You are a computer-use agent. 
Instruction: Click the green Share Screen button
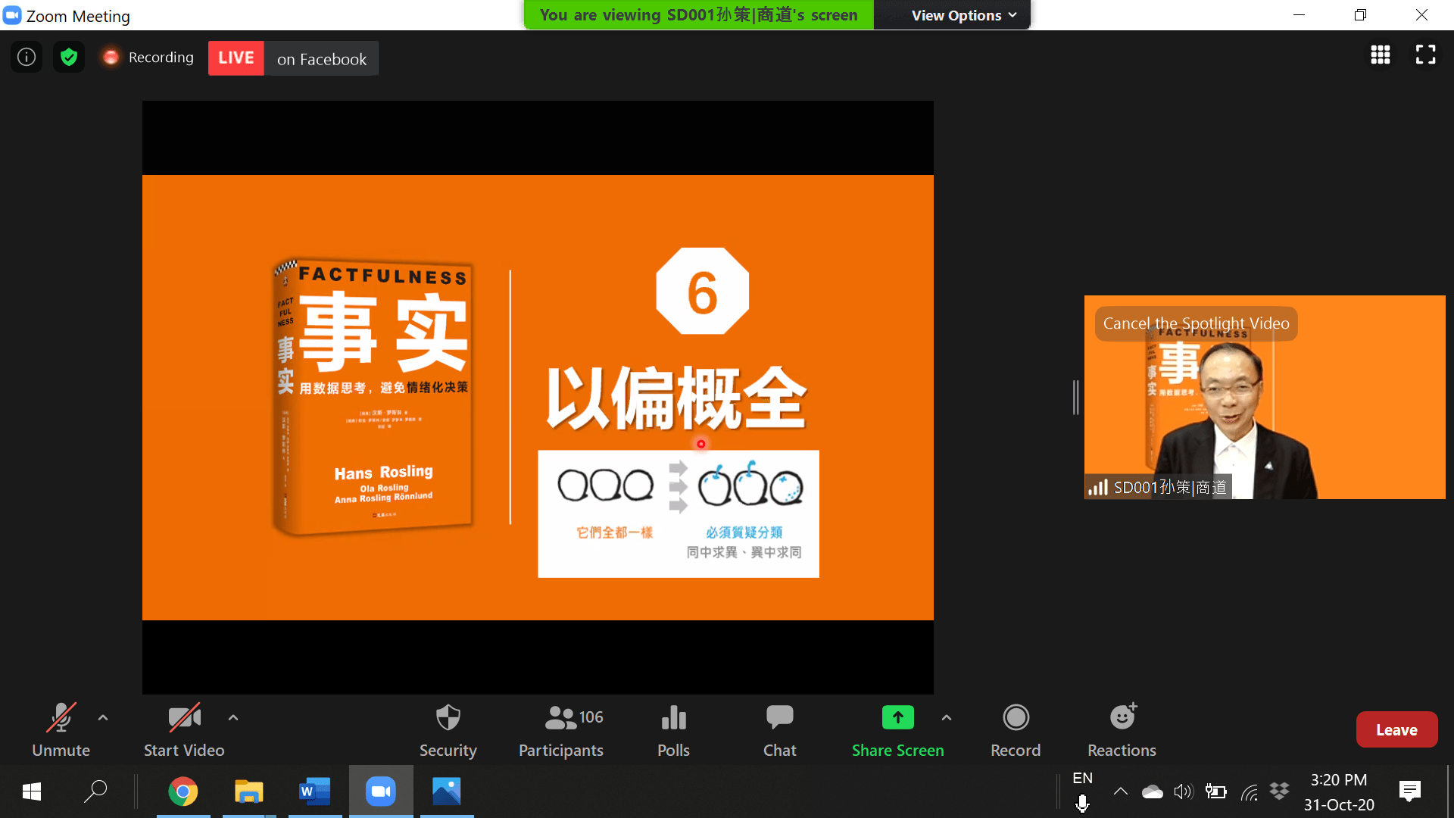pos(897,730)
